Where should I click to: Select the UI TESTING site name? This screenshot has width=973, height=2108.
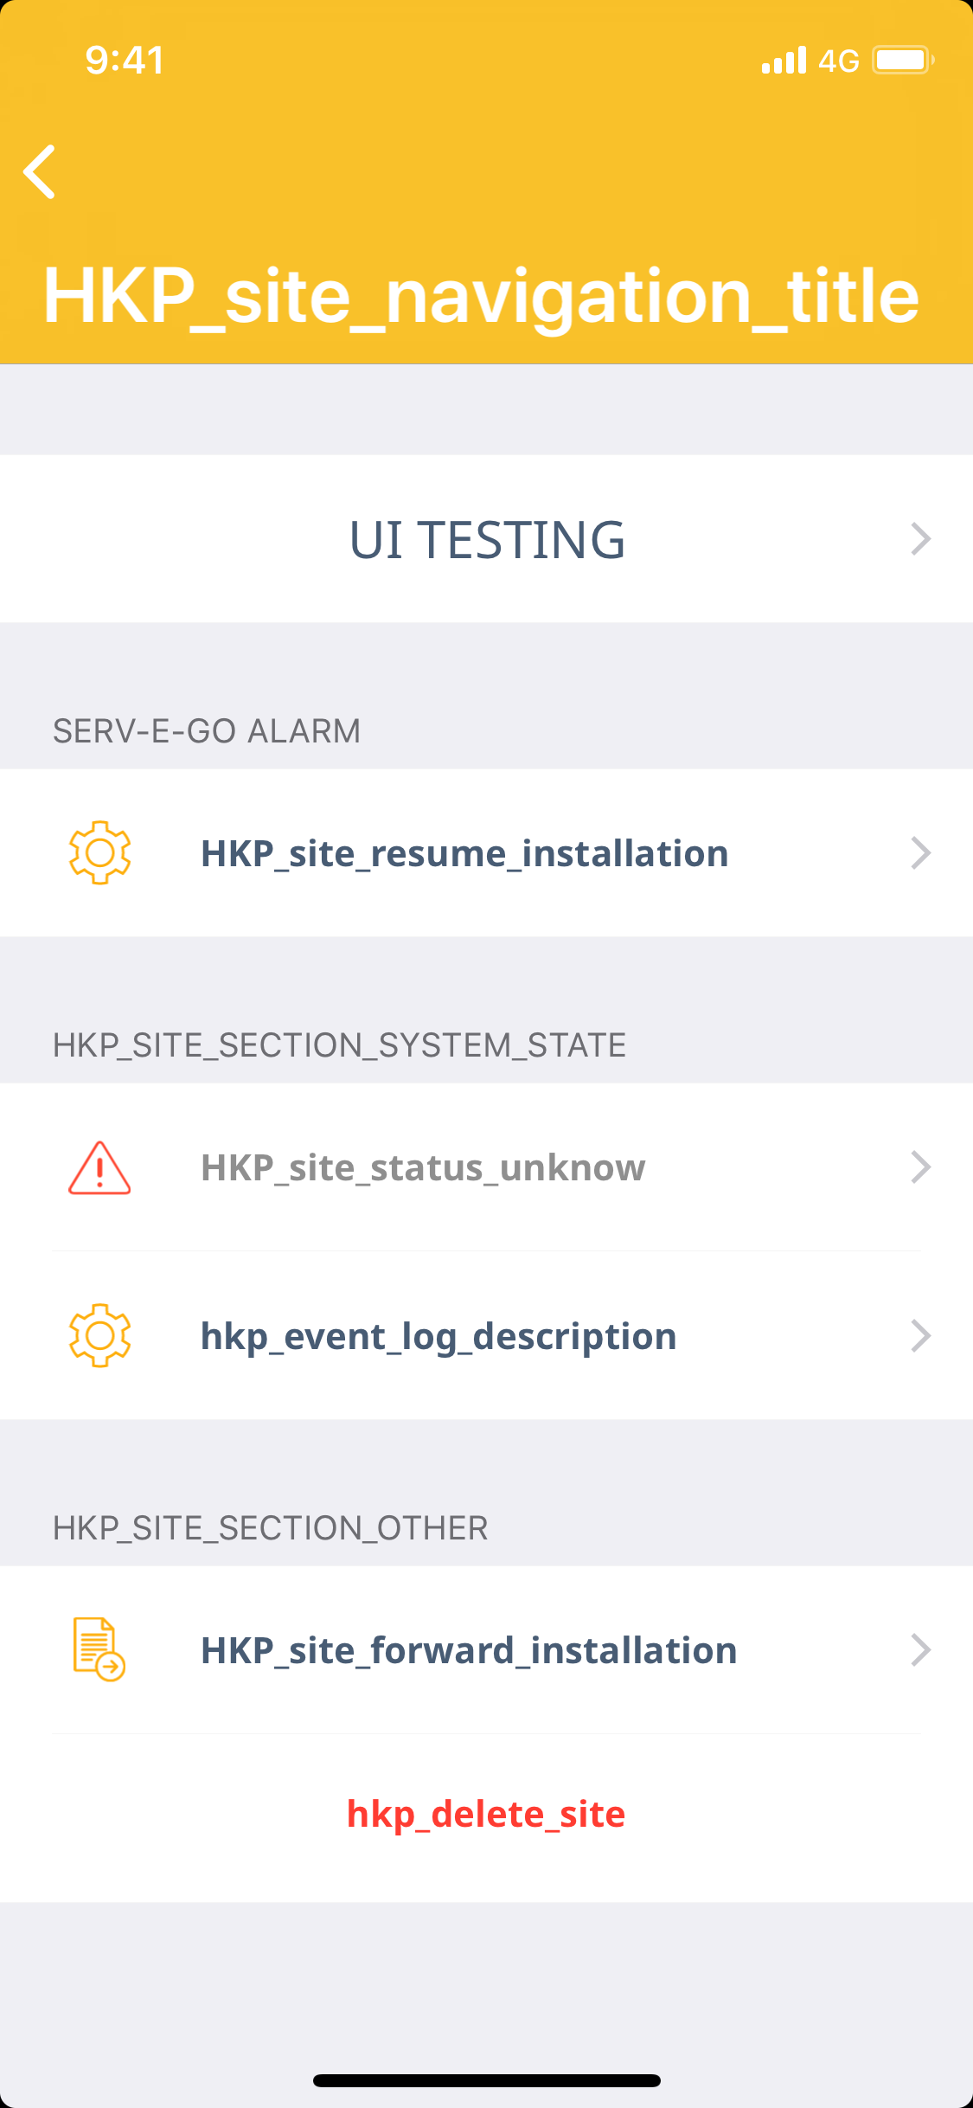pyautogui.click(x=487, y=540)
